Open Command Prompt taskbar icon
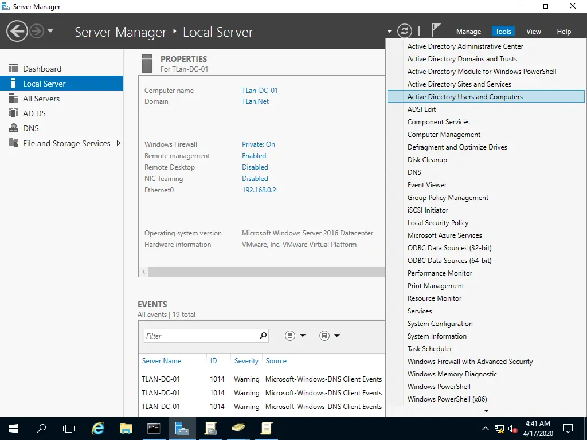 pyautogui.click(x=154, y=429)
